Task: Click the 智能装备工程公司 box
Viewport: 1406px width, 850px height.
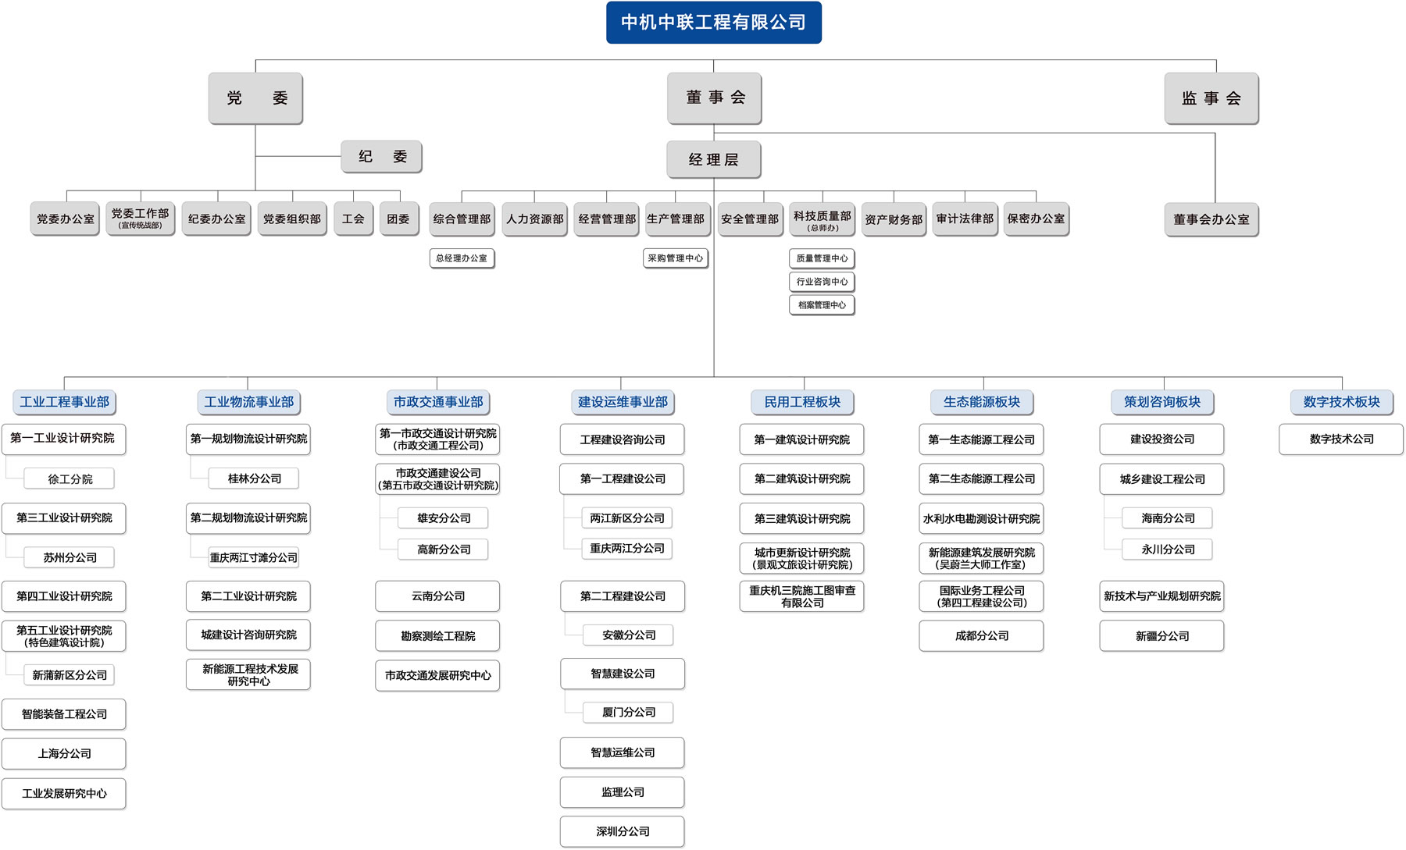Action: tap(64, 715)
